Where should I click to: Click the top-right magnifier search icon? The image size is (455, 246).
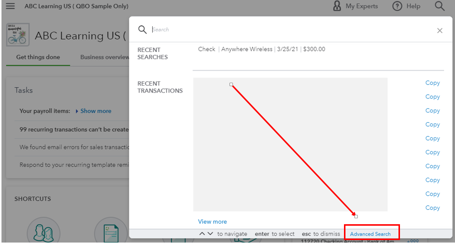pos(440,6)
